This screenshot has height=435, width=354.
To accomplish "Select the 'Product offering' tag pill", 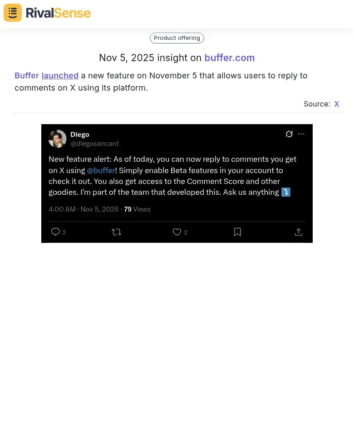I will click(177, 38).
